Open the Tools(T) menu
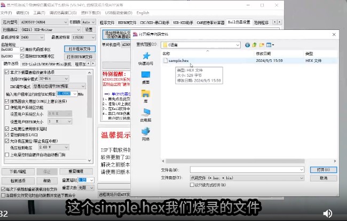Viewport: 347px width, 221px height. coord(39,13)
